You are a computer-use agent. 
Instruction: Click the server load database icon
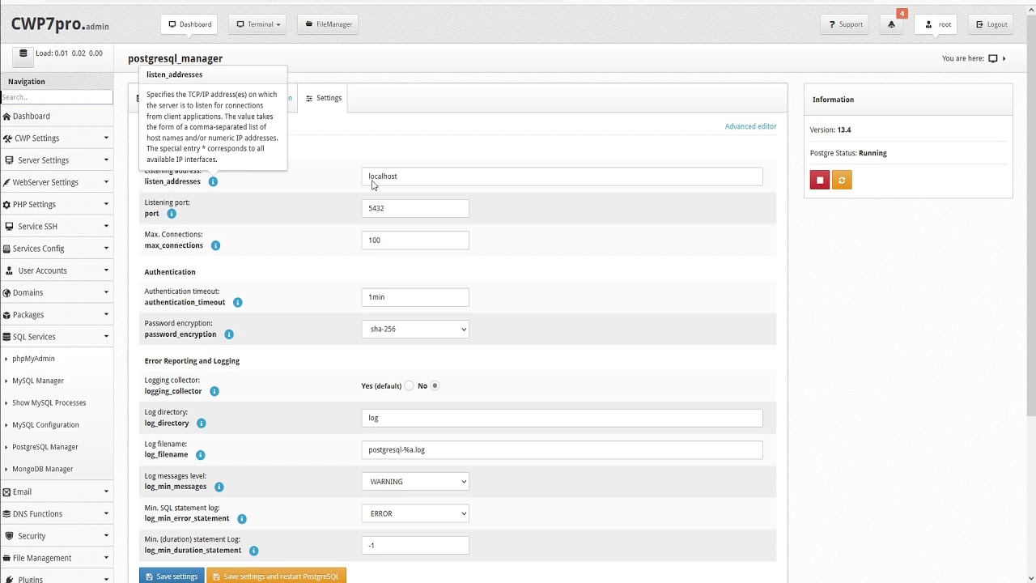[x=23, y=53]
